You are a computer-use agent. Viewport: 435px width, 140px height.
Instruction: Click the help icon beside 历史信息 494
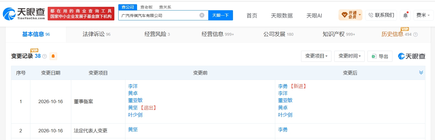pyautogui.click(x=415, y=35)
